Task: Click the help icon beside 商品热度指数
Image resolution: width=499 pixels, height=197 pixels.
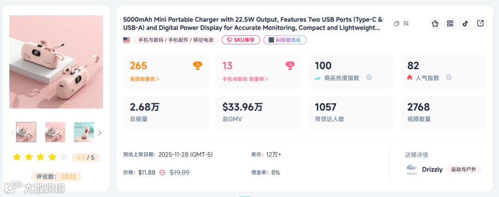Action: tap(369, 78)
